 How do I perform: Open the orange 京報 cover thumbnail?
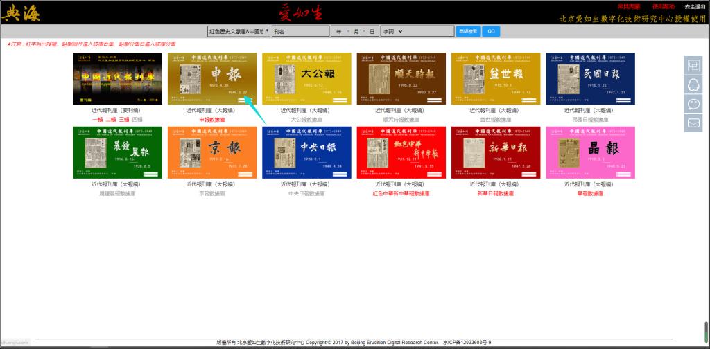pos(212,152)
